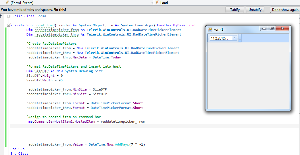
Task: Click the command bar drag grip in Form1
Action: click(209, 38)
